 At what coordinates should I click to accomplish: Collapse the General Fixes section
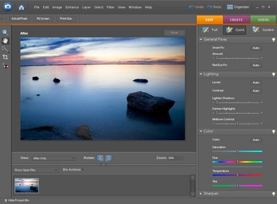(201, 39)
